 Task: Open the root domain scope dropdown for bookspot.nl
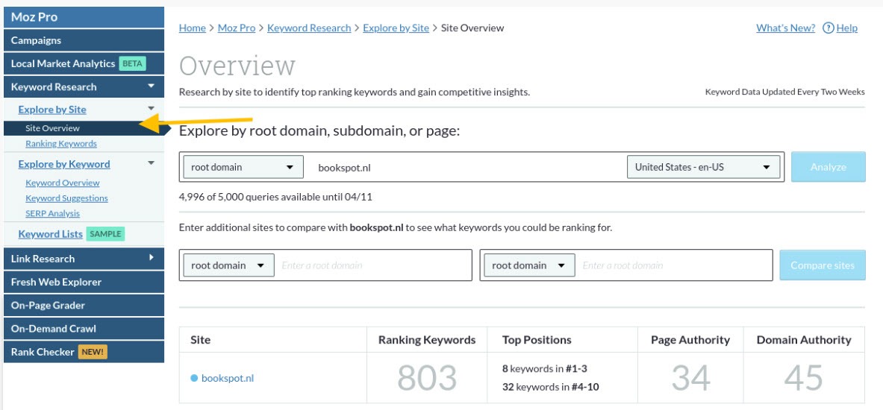pos(243,167)
